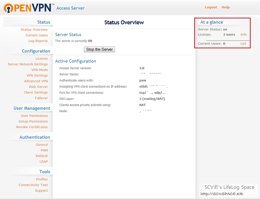Click the current users List link
This screenshot has width=260, height=199.
243,44
